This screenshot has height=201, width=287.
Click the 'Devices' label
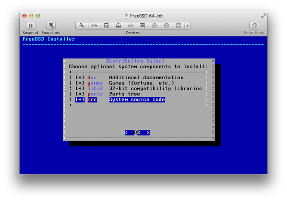click(x=133, y=33)
